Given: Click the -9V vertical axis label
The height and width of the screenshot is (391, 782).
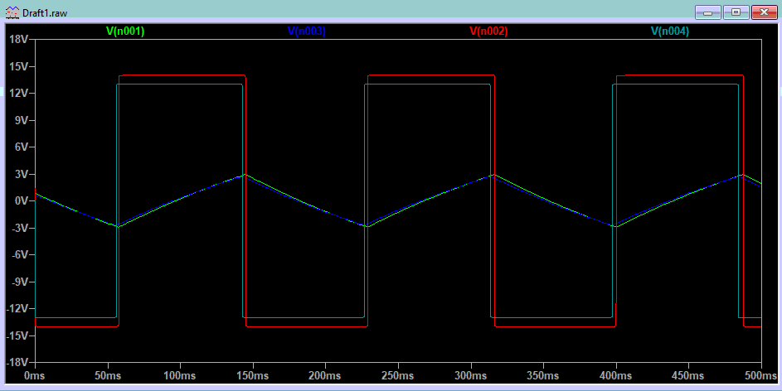Looking at the screenshot, I should point(20,282).
